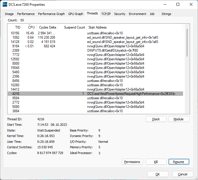Resume the suspended thread
The height and width of the screenshot is (180, 198).
pyautogui.click(x=179, y=162)
